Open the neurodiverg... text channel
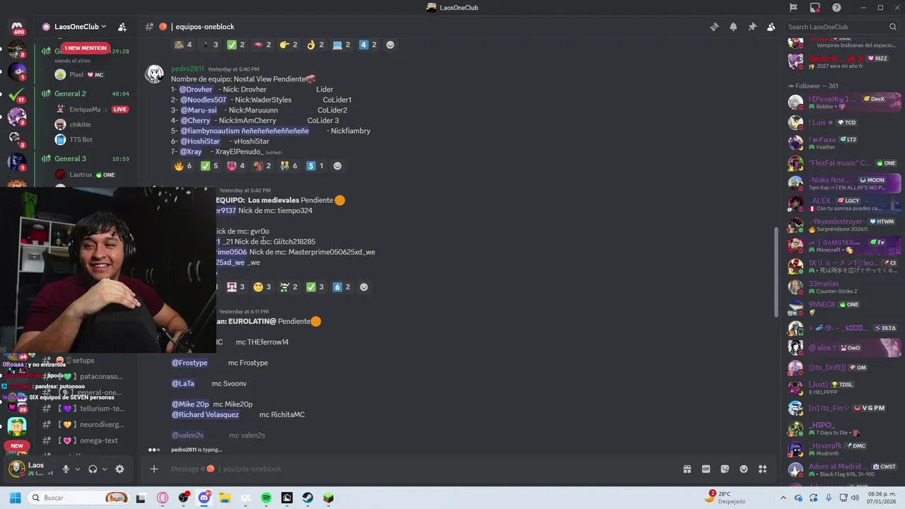905x509 pixels. coord(85,425)
